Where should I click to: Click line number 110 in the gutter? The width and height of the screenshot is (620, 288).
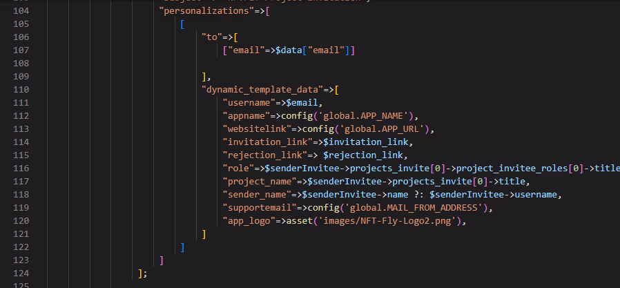point(21,89)
